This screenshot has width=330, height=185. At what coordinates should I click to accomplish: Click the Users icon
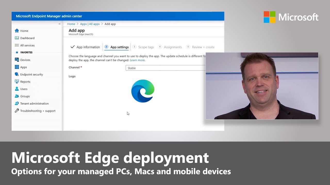click(x=17, y=89)
